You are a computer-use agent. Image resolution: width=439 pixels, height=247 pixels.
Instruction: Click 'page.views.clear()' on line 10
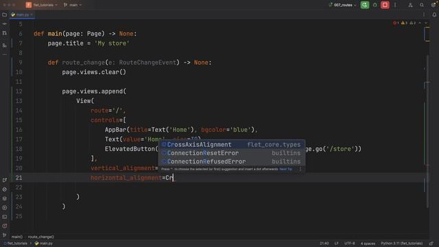coord(94,72)
